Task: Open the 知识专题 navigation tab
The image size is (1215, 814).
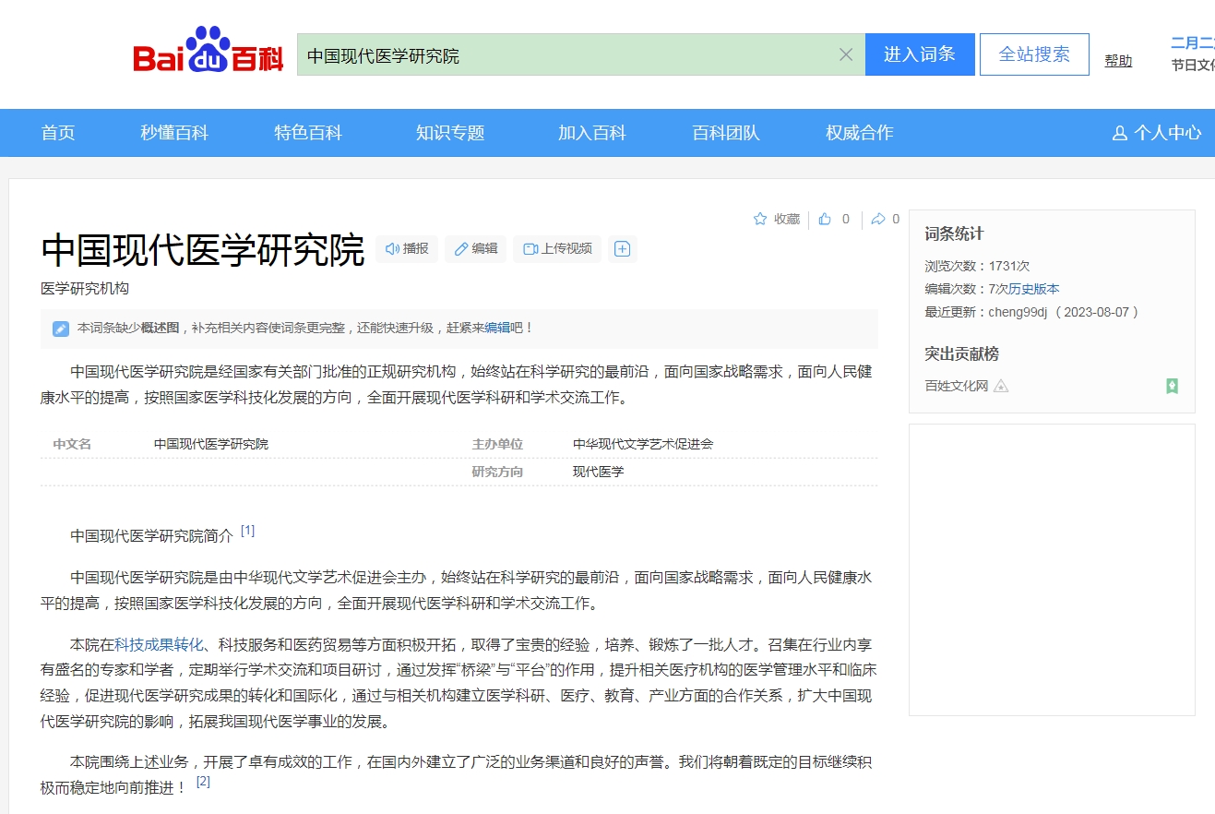Action: 450,133
